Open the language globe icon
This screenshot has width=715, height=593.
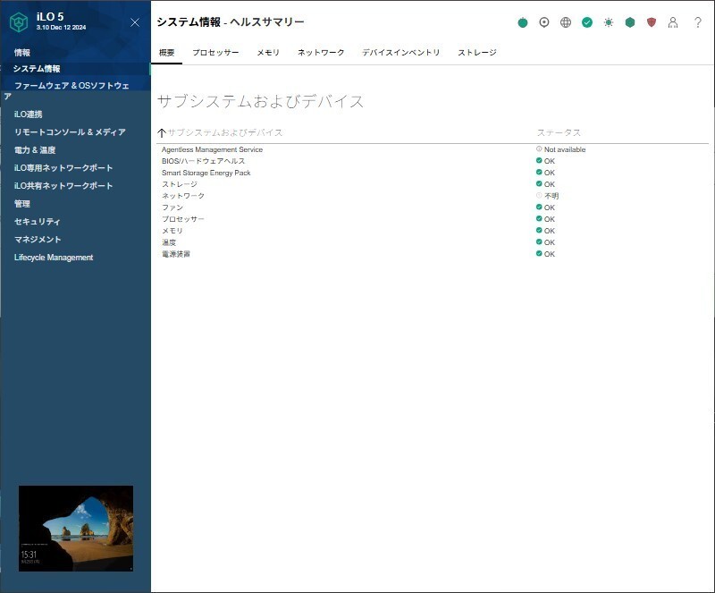click(x=566, y=22)
